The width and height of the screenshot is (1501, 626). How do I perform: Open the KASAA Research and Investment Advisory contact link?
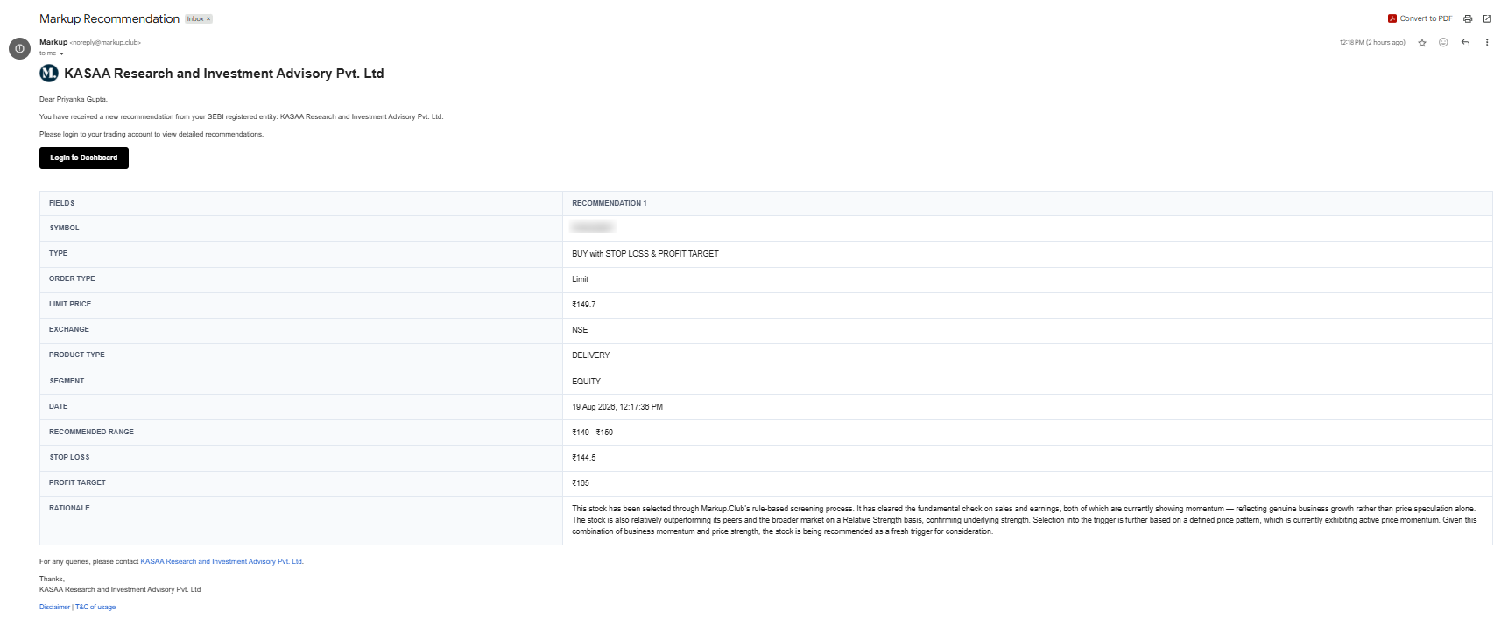(x=222, y=561)
